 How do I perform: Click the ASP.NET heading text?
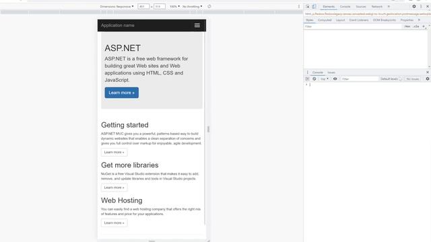point(123,48)
